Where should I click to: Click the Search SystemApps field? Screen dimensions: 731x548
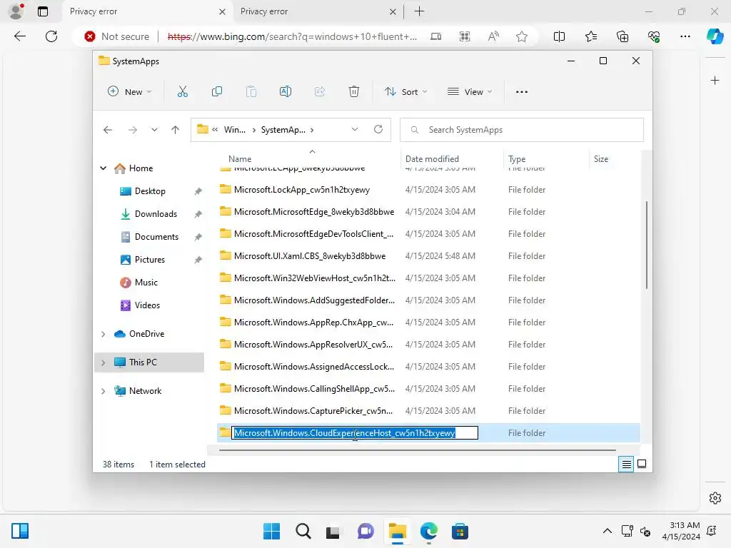click(522, 130)
